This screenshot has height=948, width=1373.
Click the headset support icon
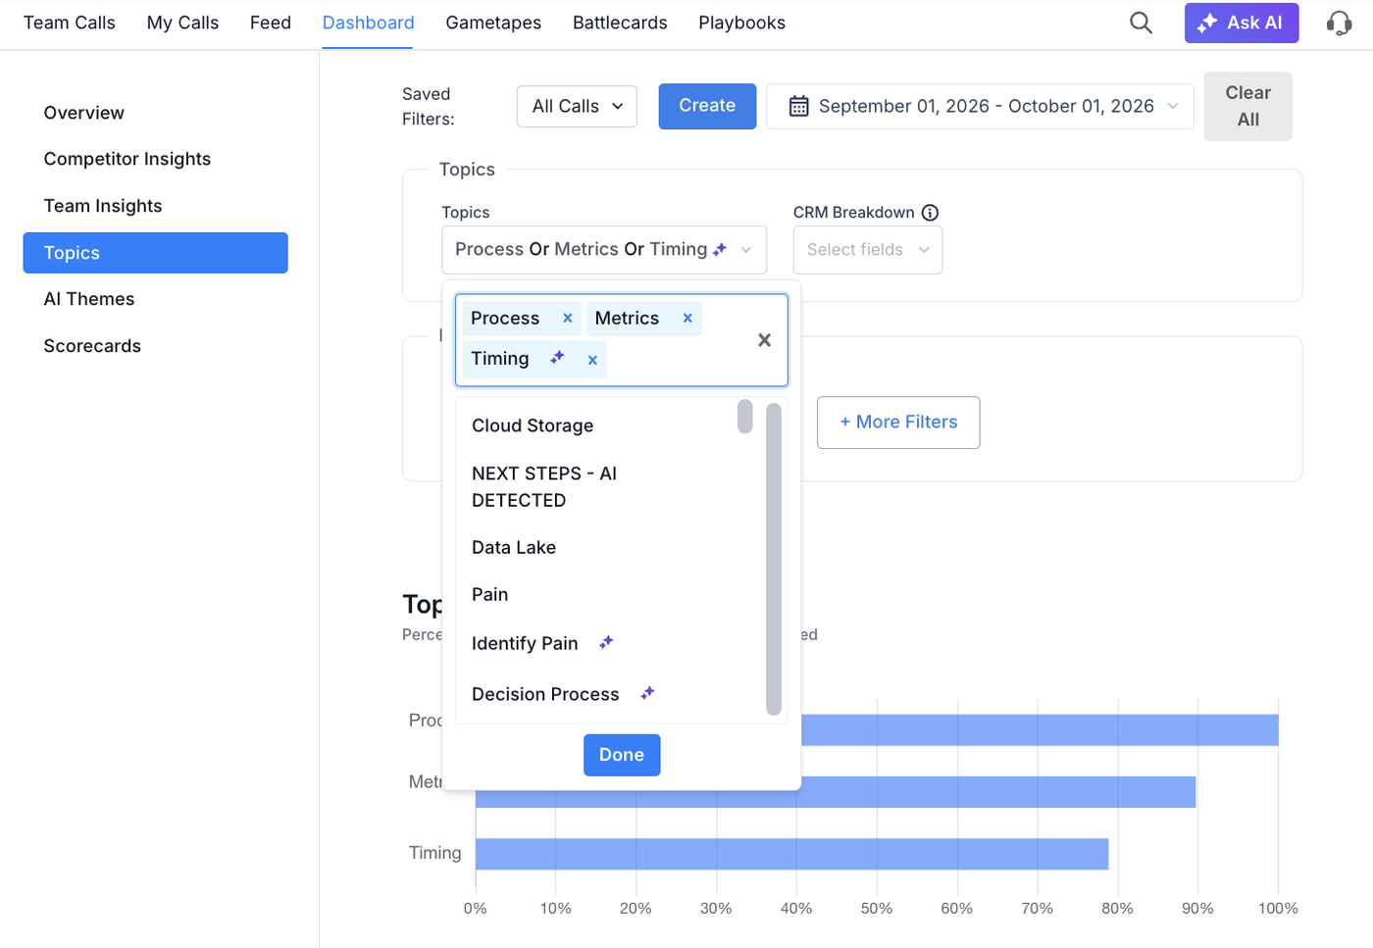[1339, 23]
